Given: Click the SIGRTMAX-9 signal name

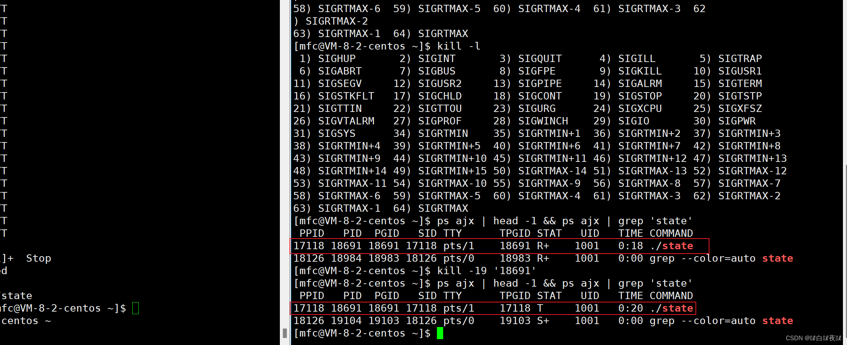Looking at the screenshot, I should 549,184.
